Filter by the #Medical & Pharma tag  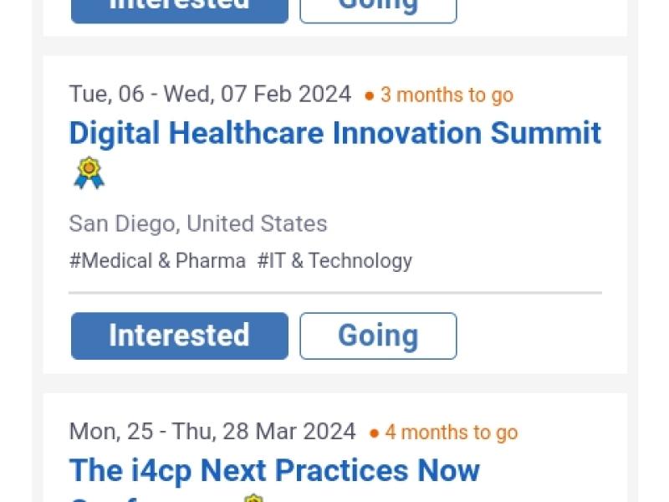pyautogui.click(x=157, y=261)
